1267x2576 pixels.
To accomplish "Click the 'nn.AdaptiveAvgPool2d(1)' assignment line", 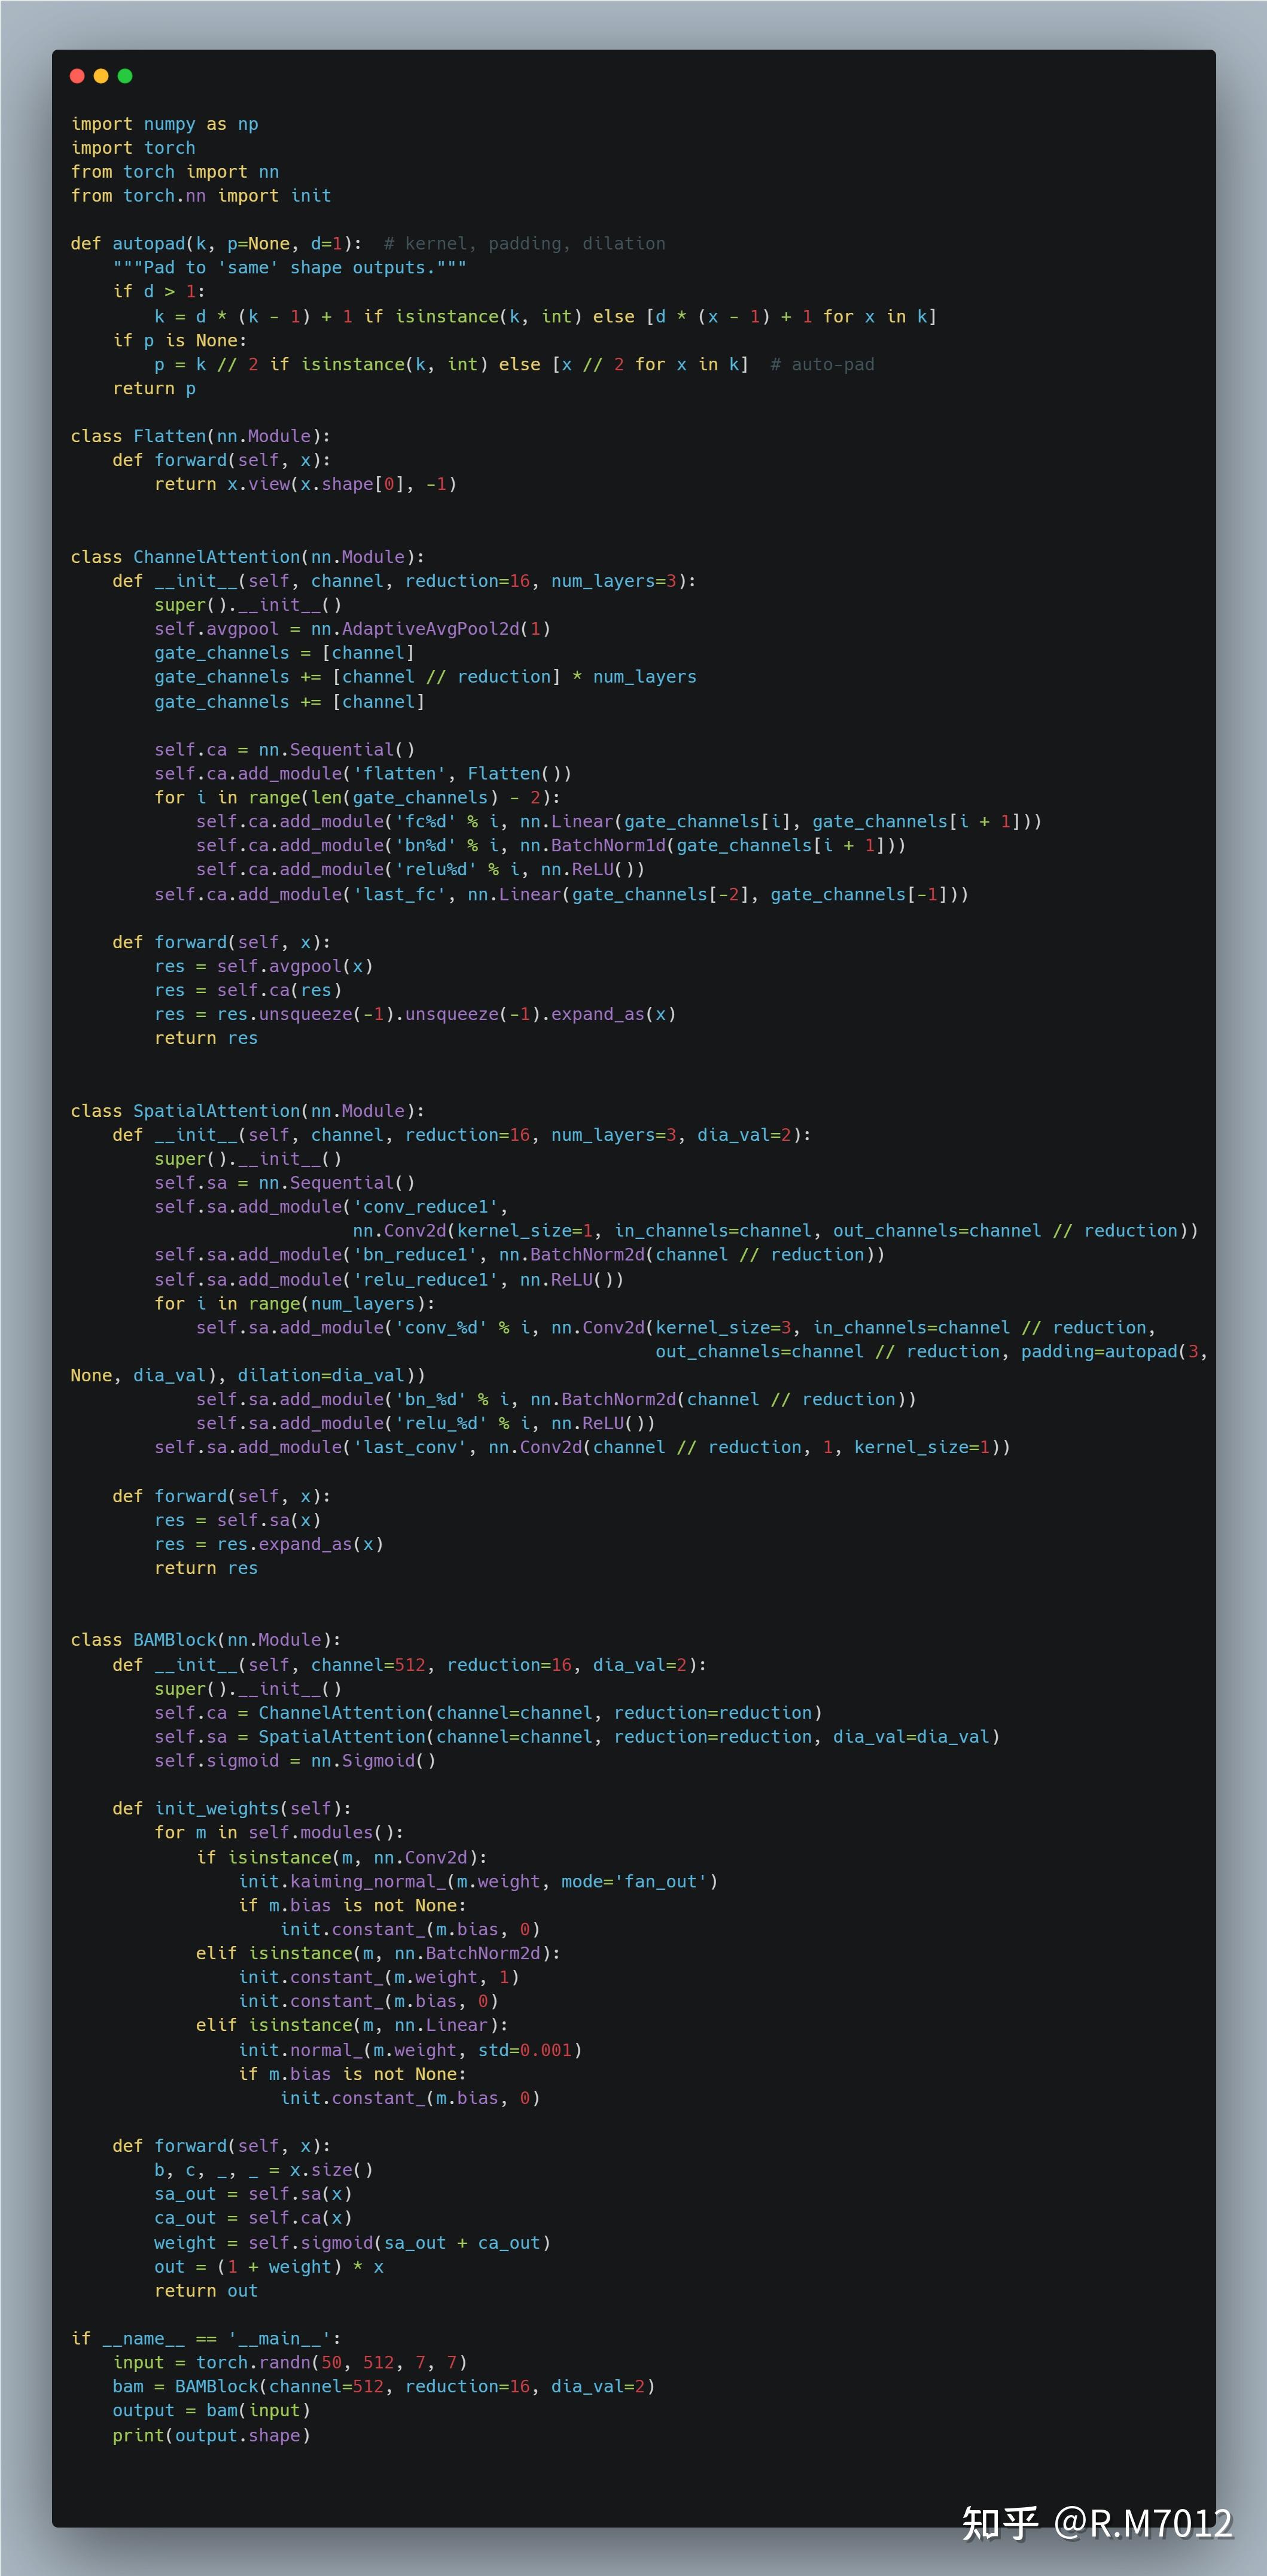I will [352, 629].
